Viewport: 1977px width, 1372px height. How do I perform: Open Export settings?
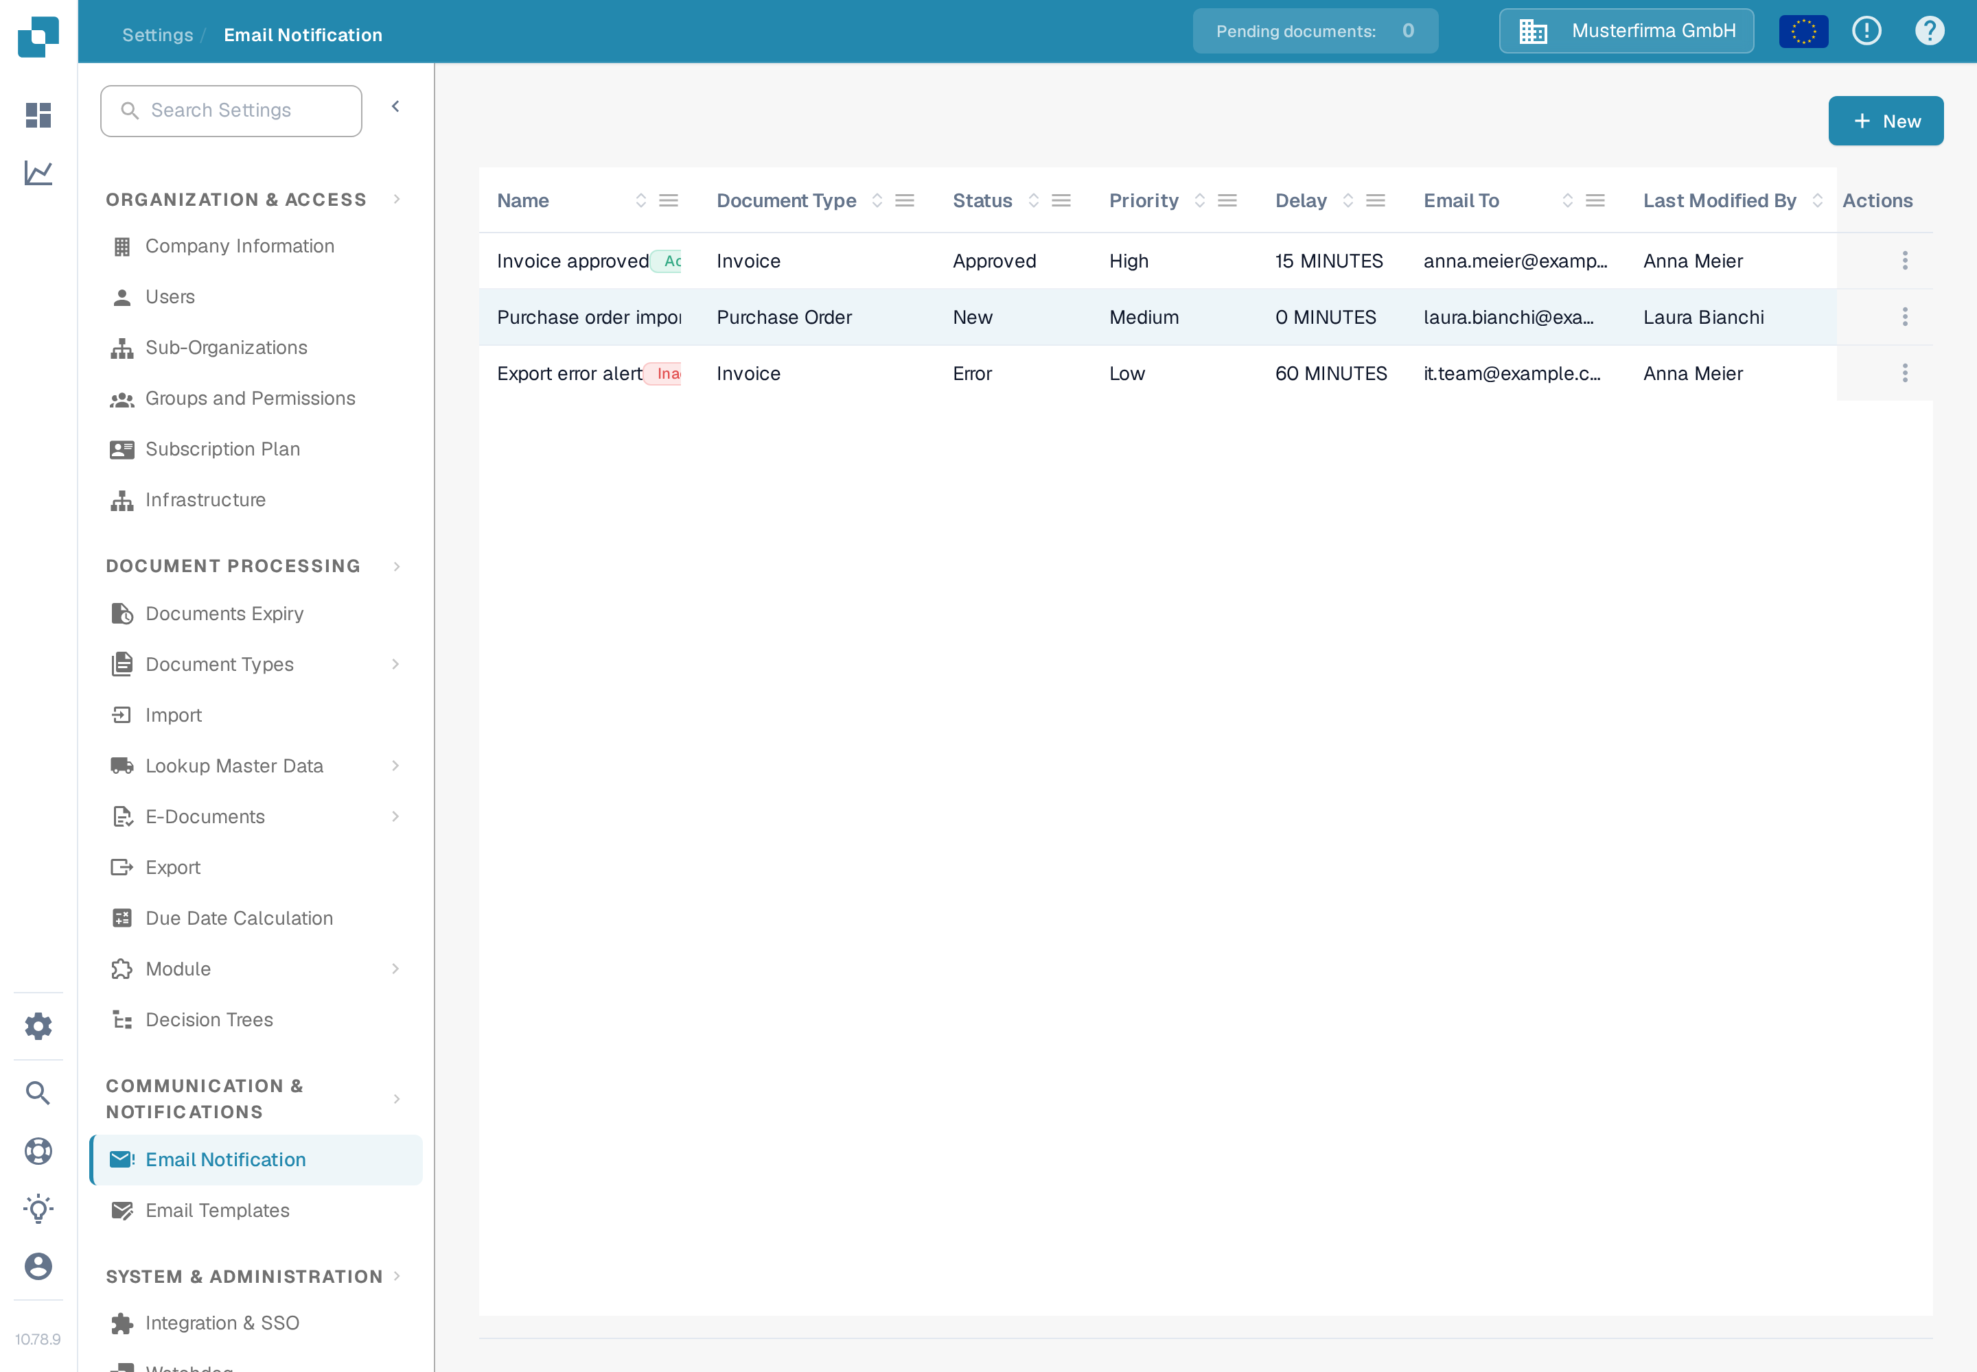(x=255, y=867)
